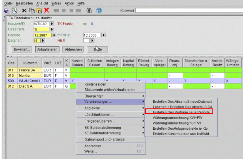Click the paste clipboard icon
The image size is (244, 159).
pyautogui.click(x=39, y=10)
